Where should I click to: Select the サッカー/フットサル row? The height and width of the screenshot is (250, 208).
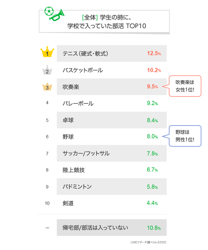[x=112, y=153]
